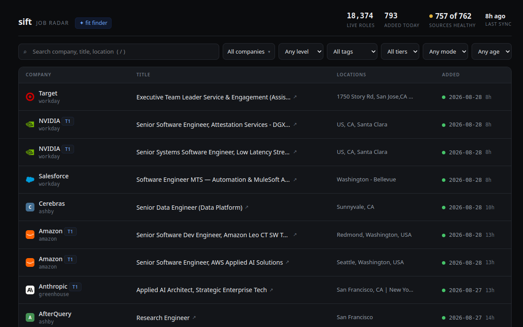
Task: Open Senior Software Engineer, AWS Applied AI Solutions
Action: tap(210, 262)
